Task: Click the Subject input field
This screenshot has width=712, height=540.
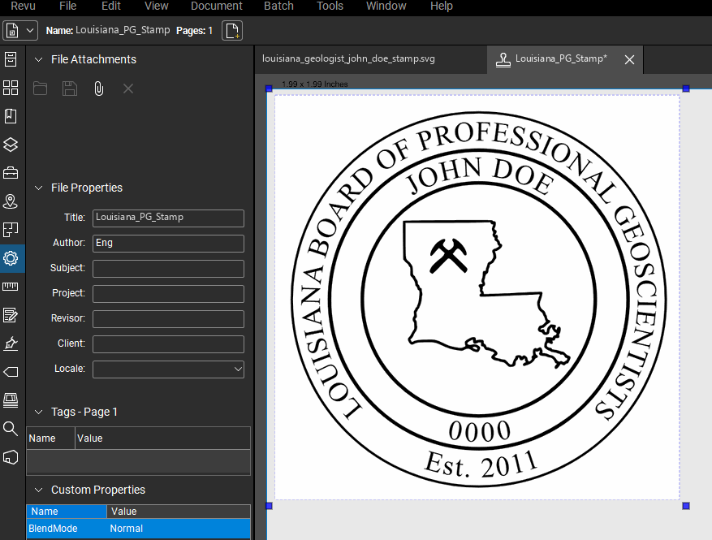Action: point(169,269)
